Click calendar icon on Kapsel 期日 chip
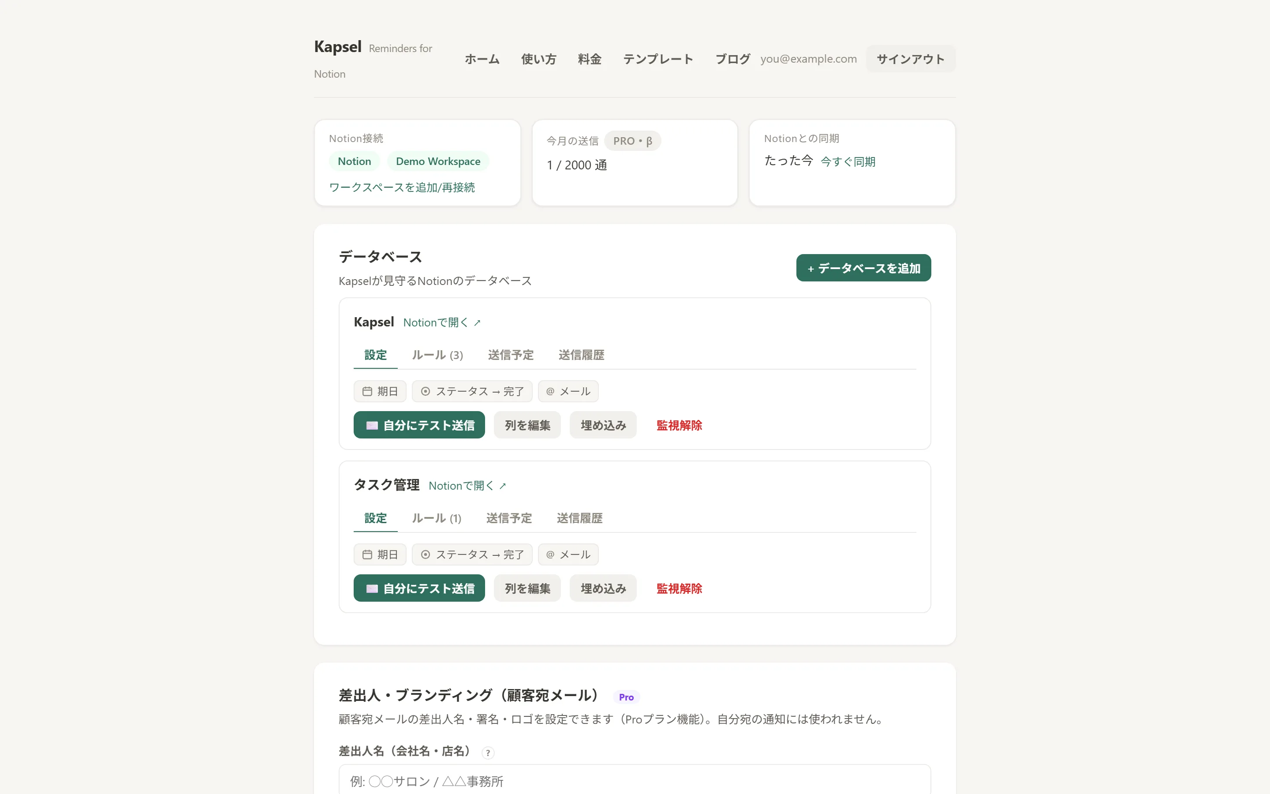Screen dimensions: 1270x794 pyautogui.click(x=367, y=391)
